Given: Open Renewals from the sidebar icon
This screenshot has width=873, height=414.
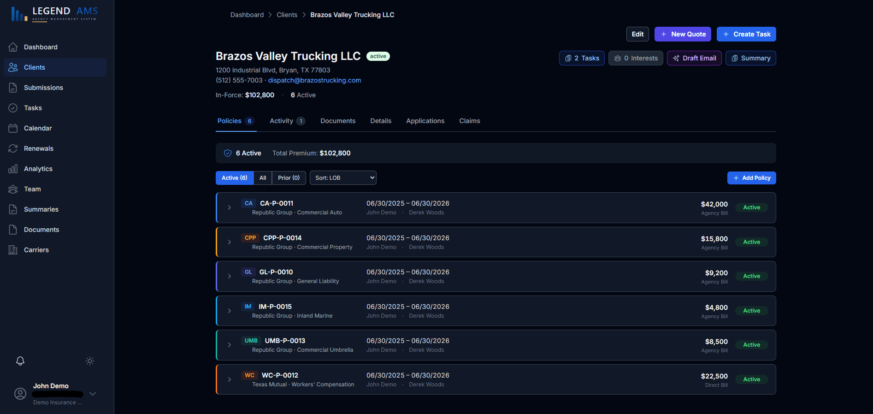Looking at the screenshot, I should (x=13, y=148).
